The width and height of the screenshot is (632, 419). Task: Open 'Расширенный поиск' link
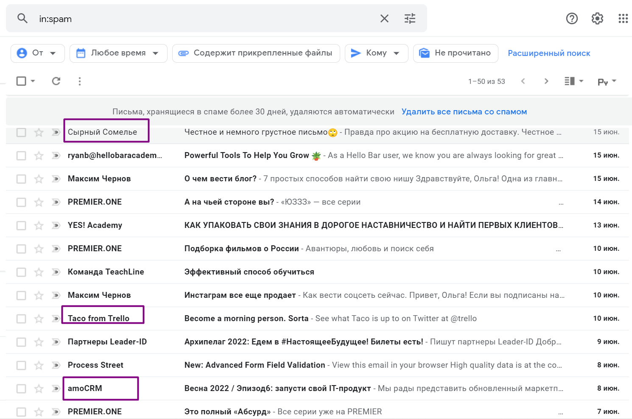[549, 53]
